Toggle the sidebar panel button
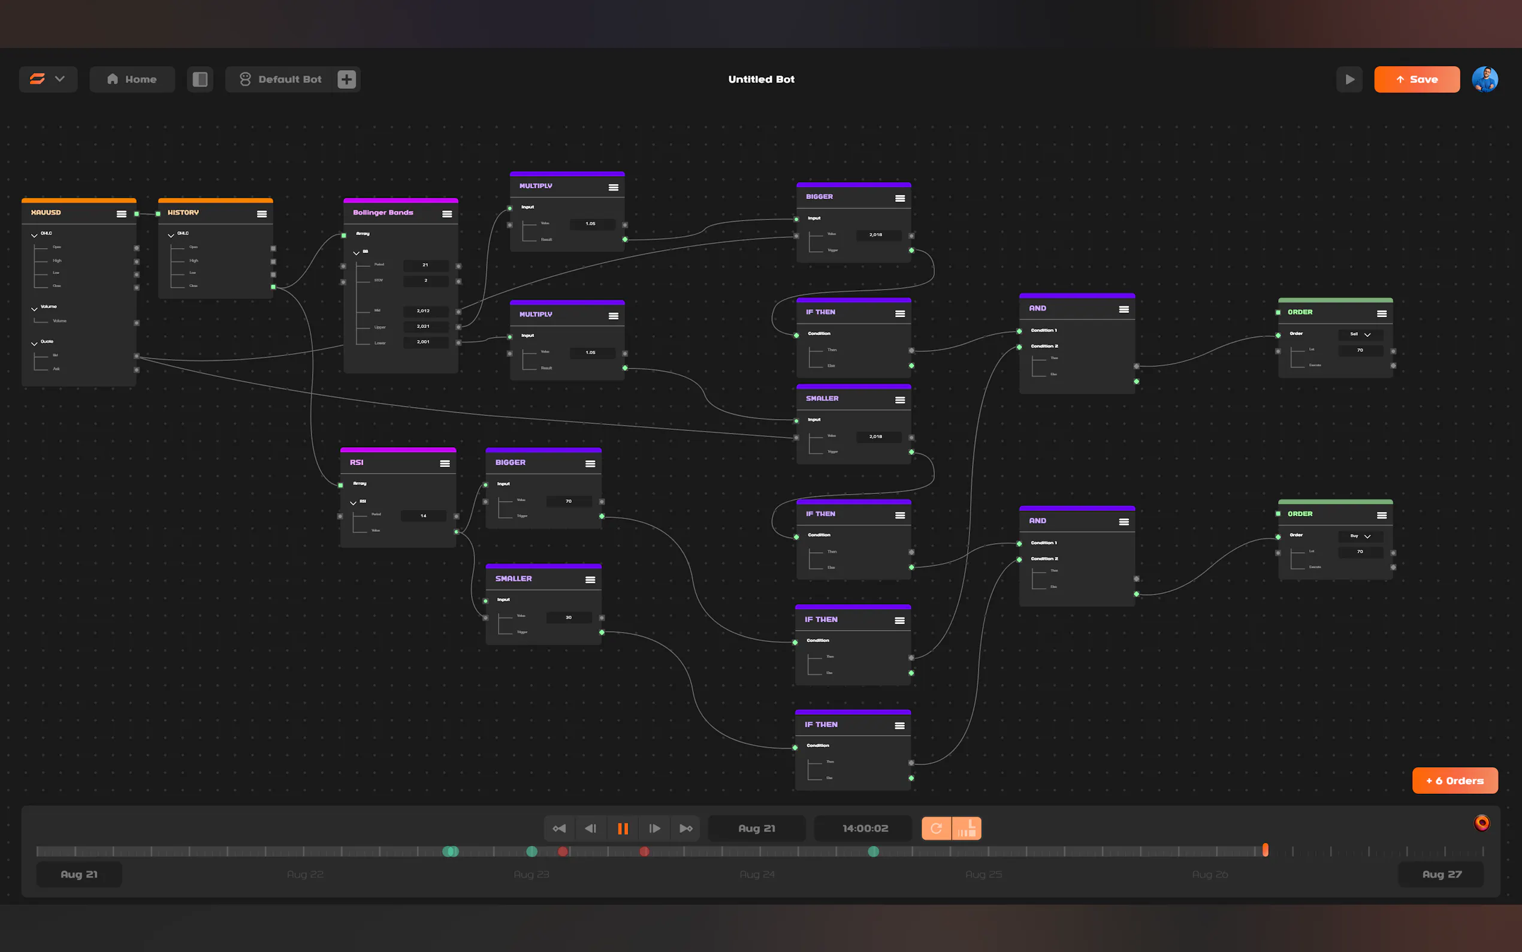 point(200,79)
